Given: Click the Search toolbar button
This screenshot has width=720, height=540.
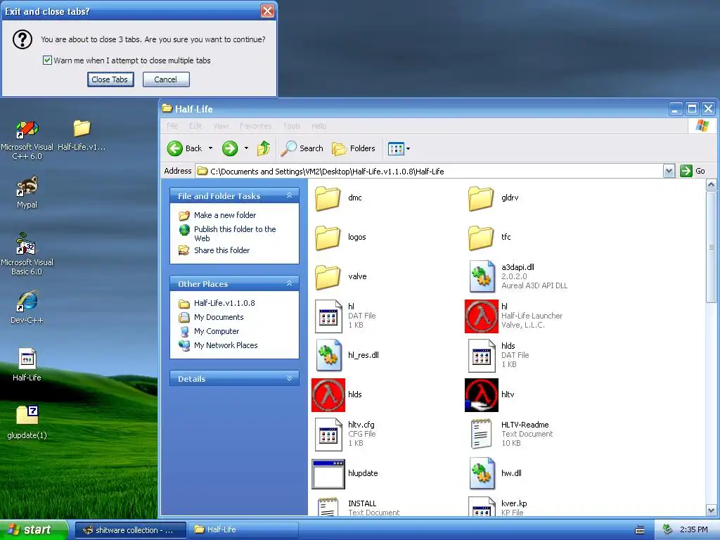Looking at the screenshot, I should [302, 148].
